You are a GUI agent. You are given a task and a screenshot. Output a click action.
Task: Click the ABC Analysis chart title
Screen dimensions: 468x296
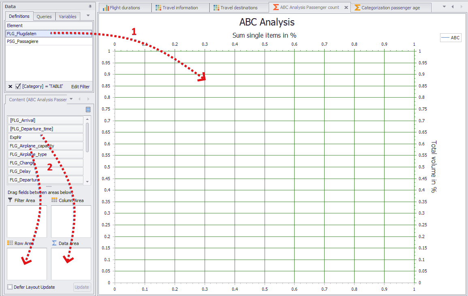[267, 22]
